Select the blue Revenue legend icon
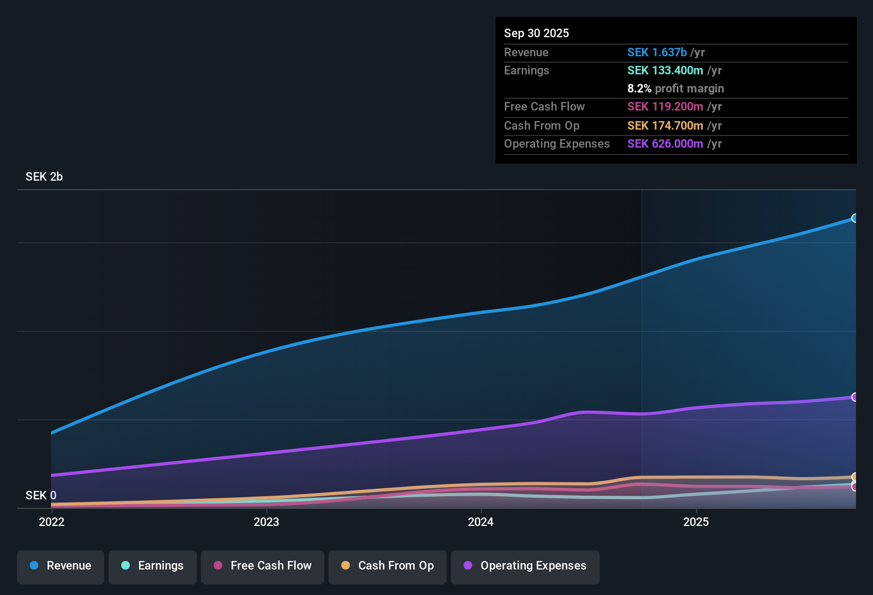873x595 pixels. 34,566
